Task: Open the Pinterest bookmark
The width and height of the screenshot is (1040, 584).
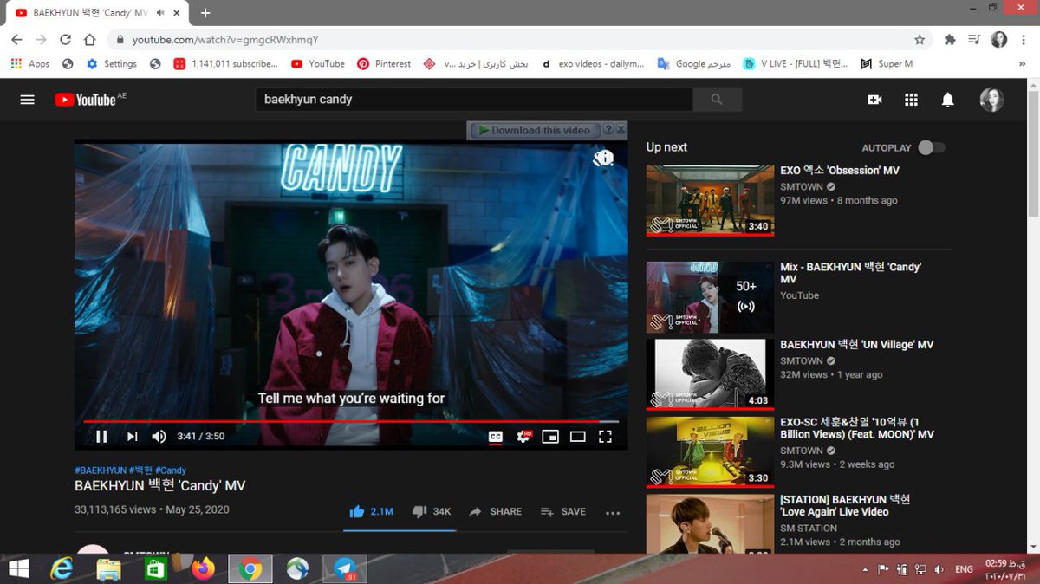Action: pos(384,64)
